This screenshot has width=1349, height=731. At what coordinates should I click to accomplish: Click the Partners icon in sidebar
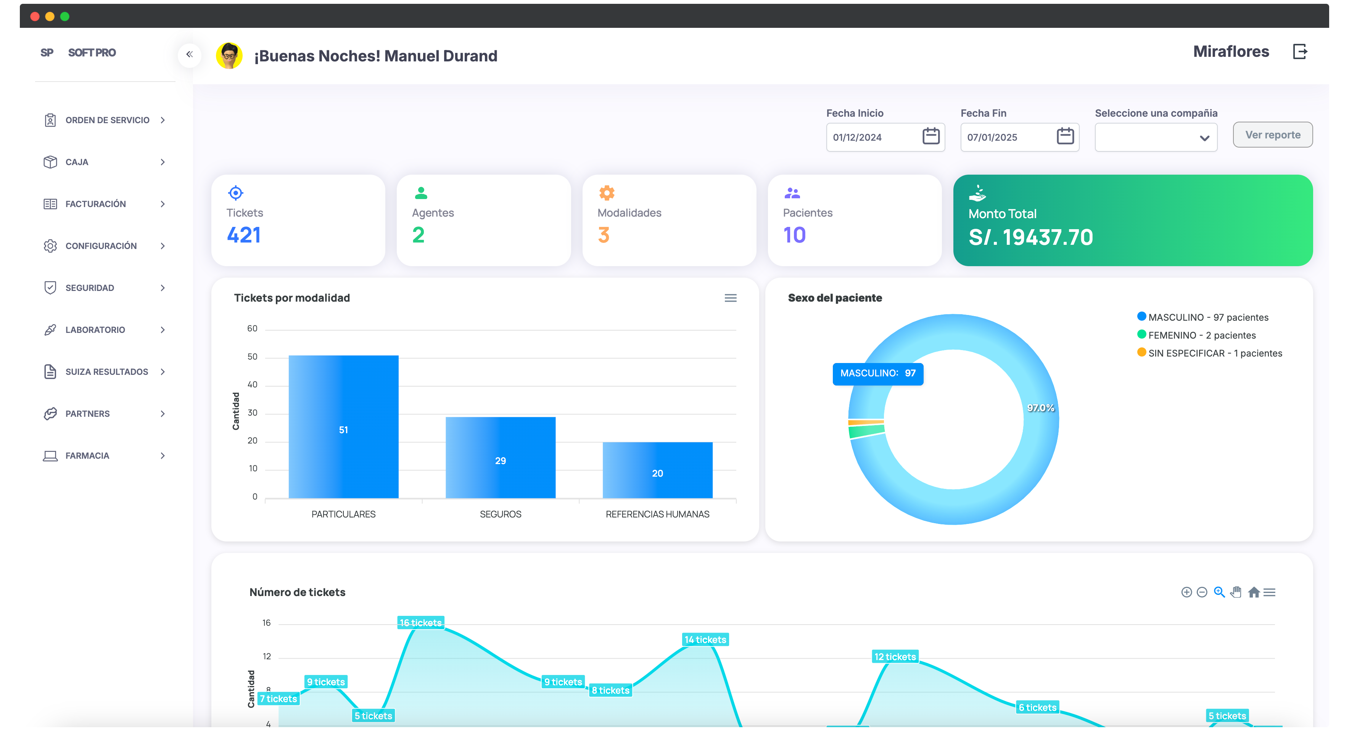[50, 413]
